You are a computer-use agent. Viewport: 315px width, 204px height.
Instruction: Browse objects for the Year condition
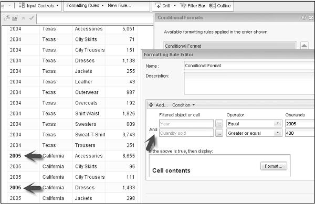click(219, 124)
